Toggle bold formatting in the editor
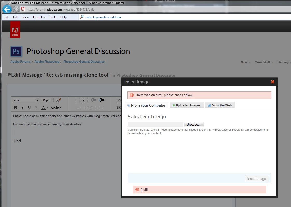 click(16, 108)
